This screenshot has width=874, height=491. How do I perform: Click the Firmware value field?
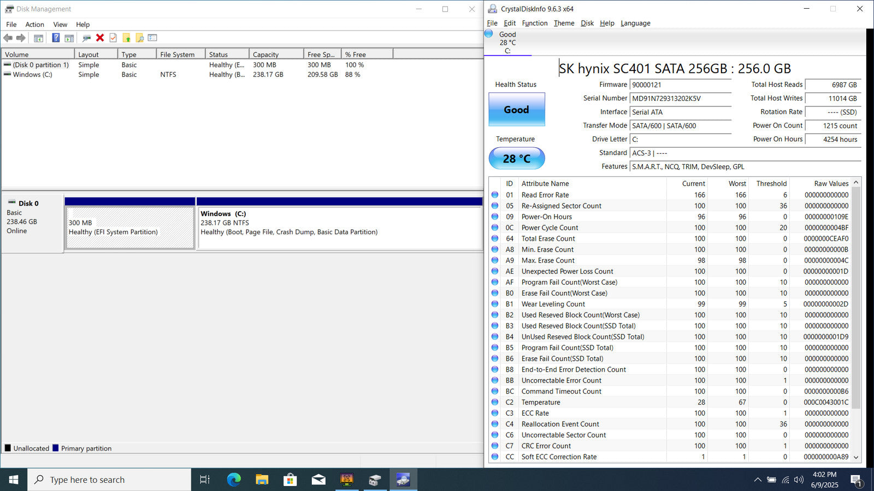point(681,85)
